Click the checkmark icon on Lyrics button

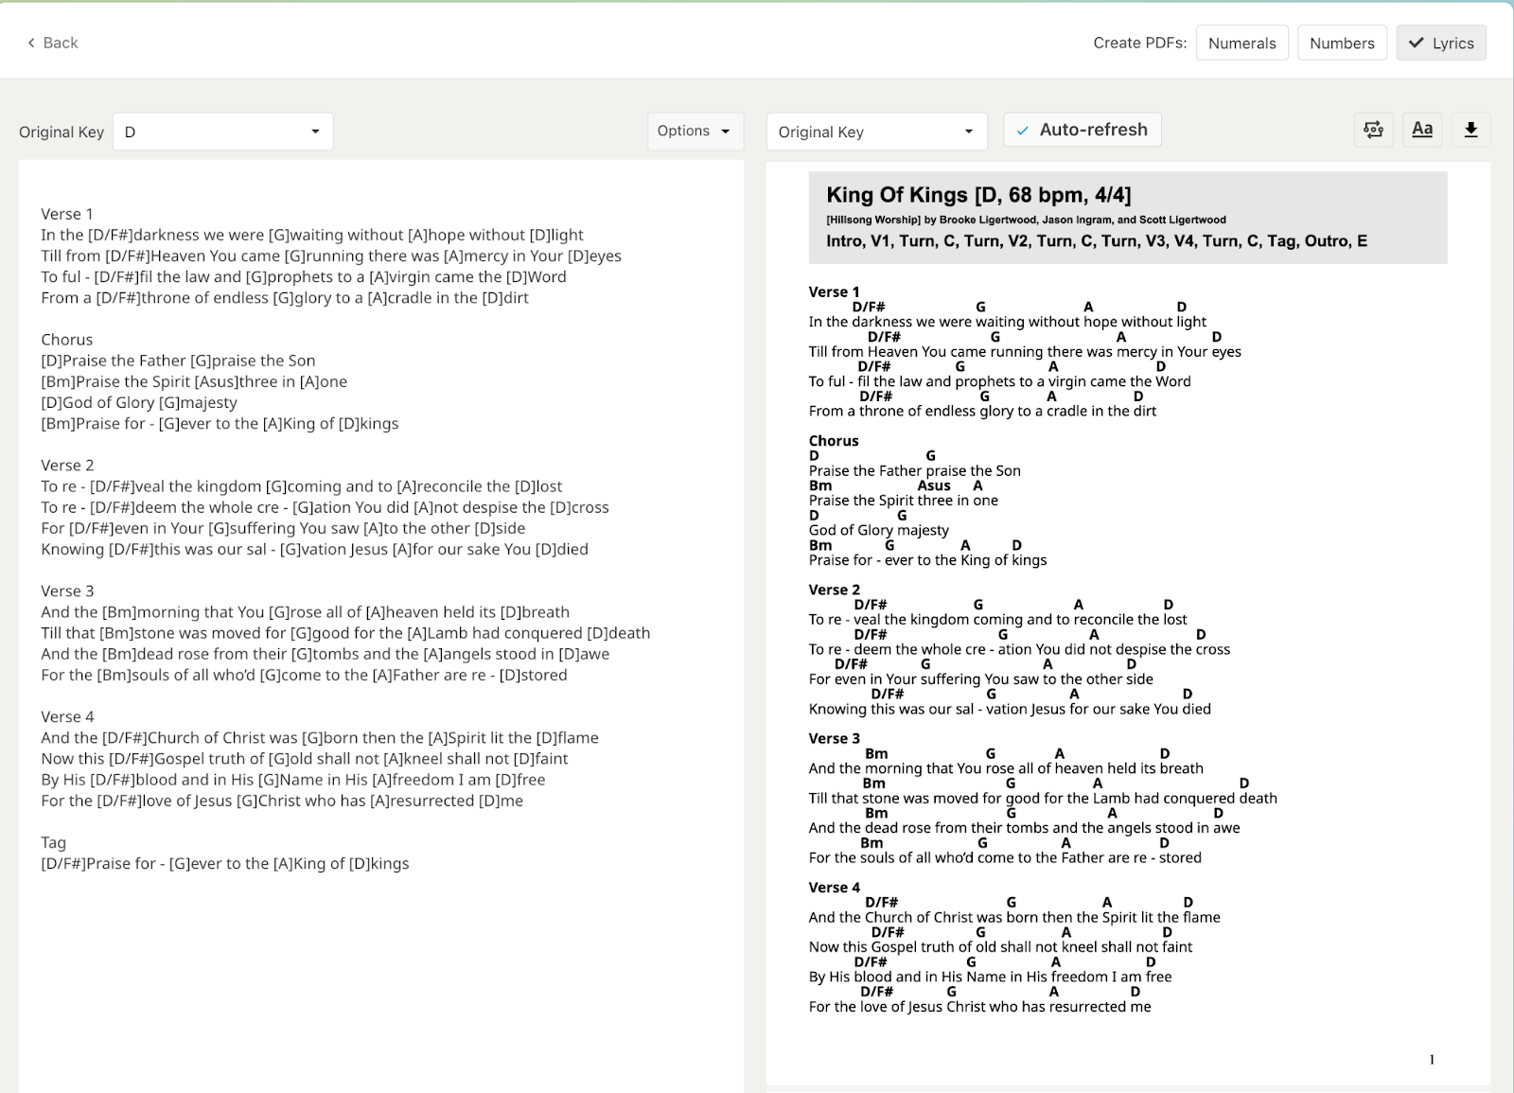tap(1416, 43)
